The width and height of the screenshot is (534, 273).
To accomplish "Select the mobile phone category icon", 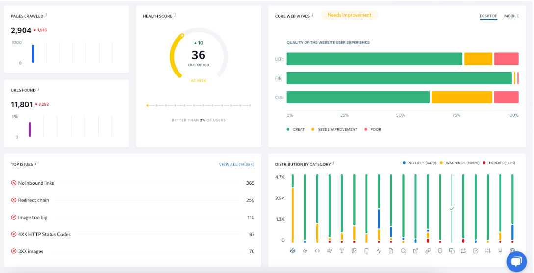I will point(366,251).
